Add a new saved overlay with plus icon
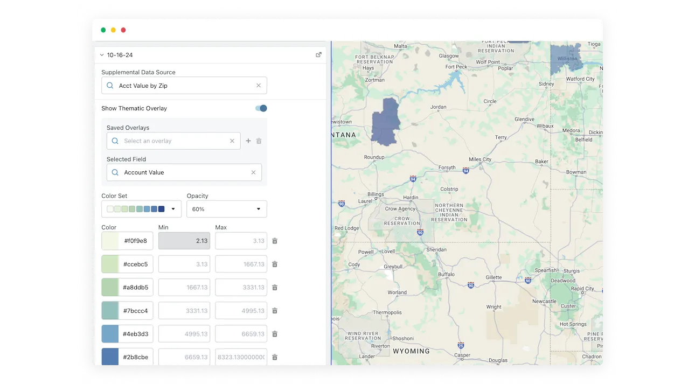The image size is (695, 384). 248,141
